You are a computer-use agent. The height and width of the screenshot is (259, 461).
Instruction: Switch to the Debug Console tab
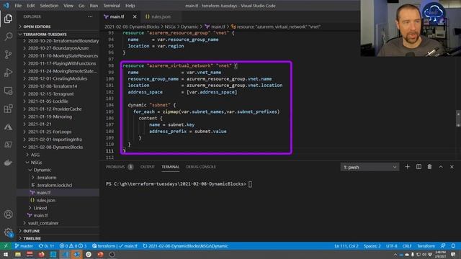[201, 167]
